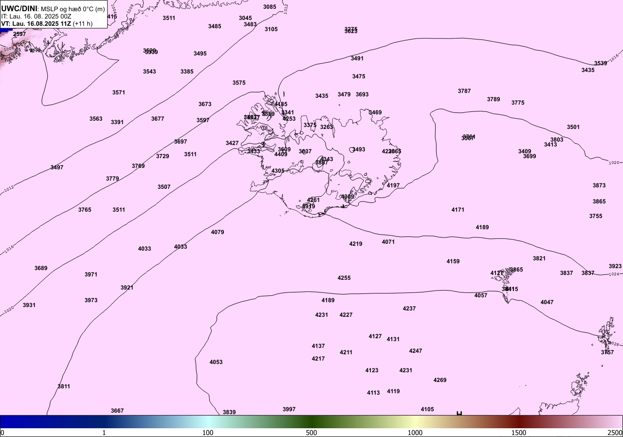The image size is (623, 437).
Task: Click the height value 4119
Action: tap(393, 391)
